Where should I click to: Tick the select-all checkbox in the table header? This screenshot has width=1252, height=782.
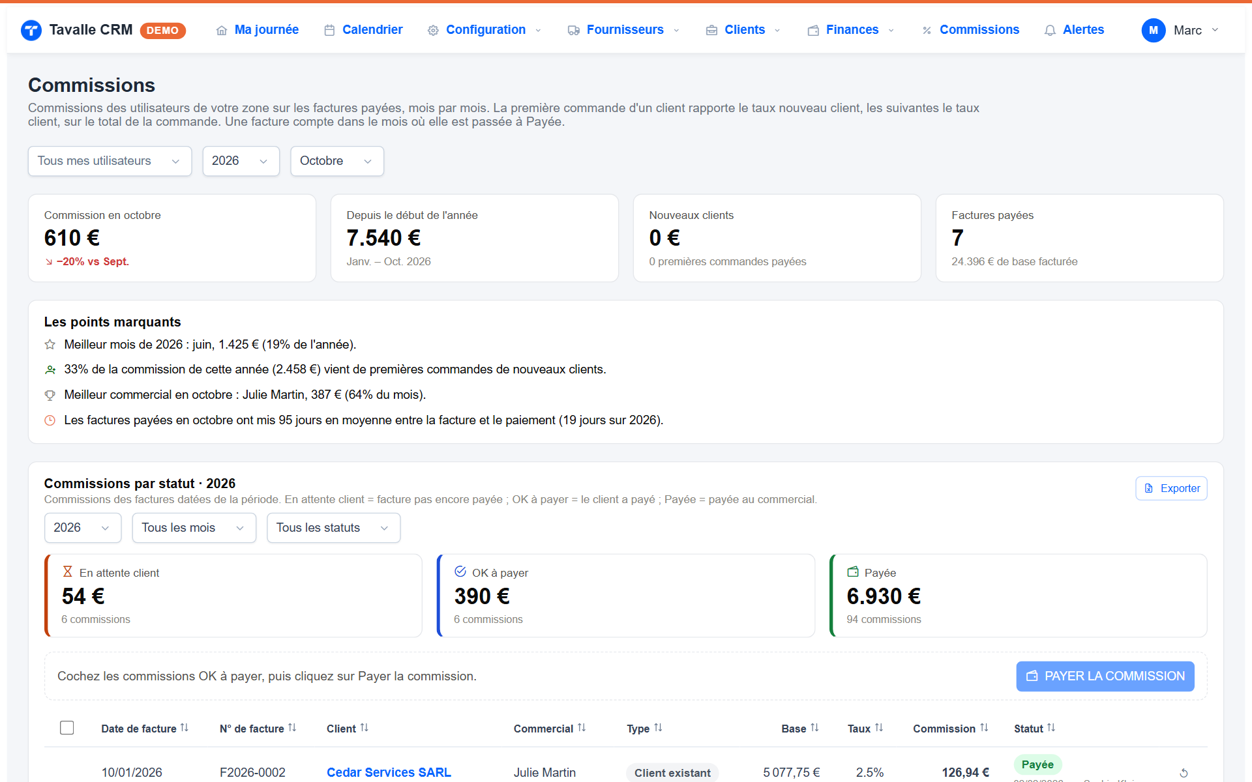click(67, 728)
